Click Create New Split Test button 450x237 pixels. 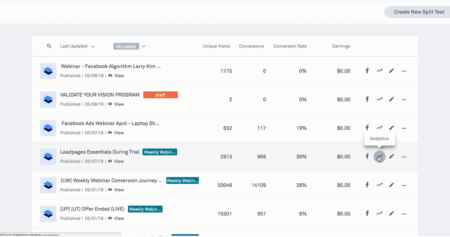(x=419, y=12)
